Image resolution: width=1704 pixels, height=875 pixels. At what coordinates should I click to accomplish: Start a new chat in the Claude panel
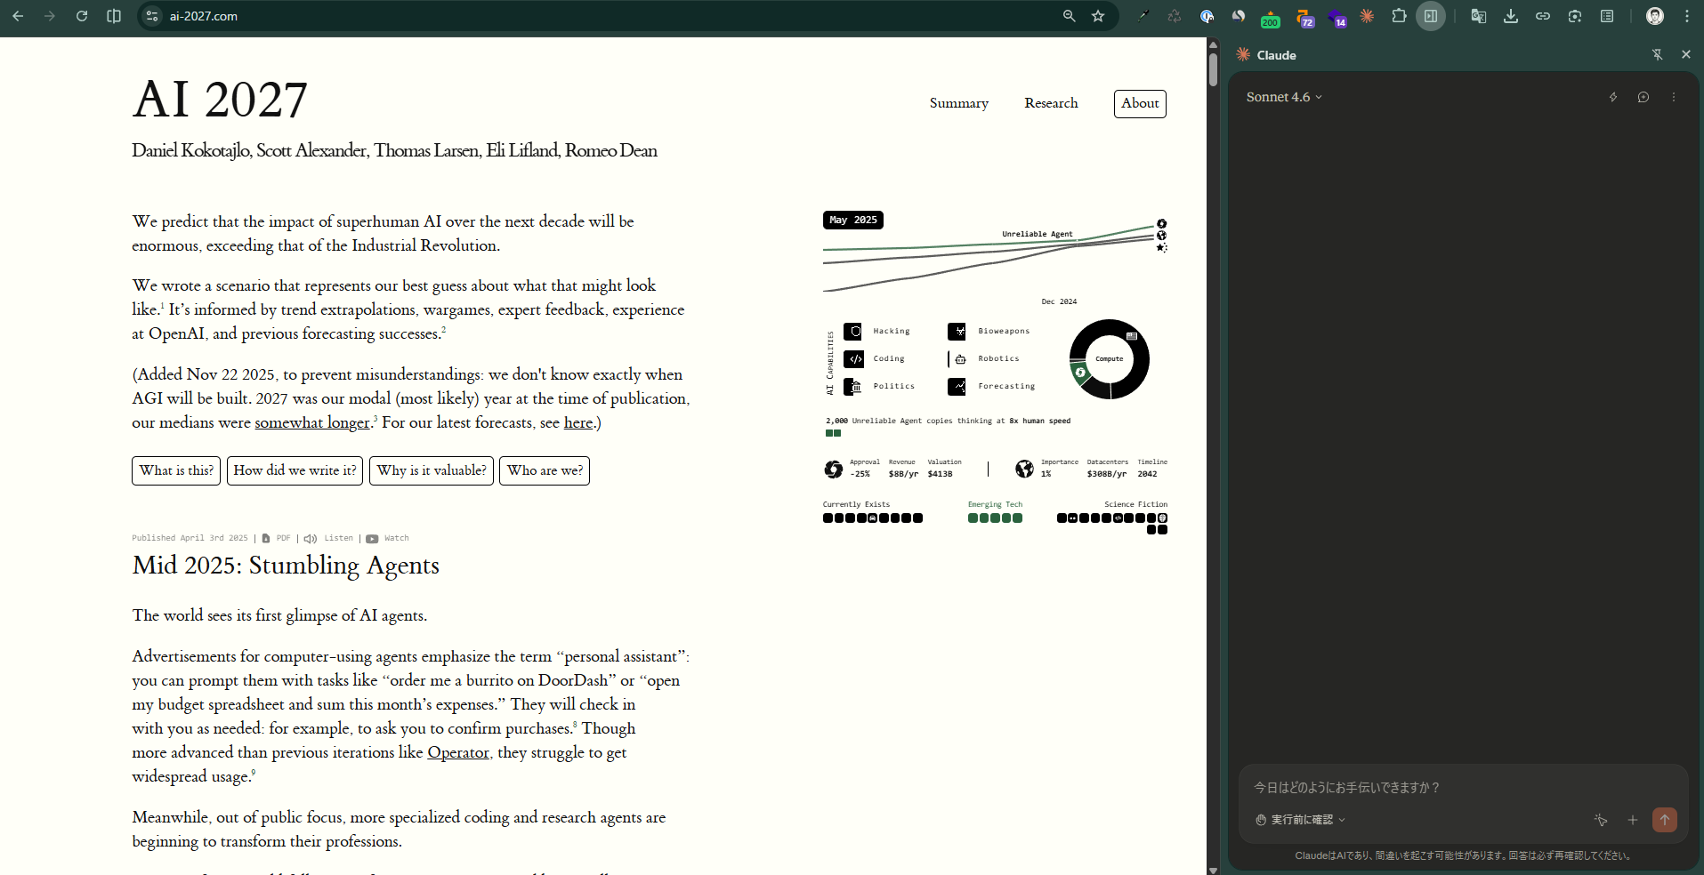coord(1643,97)
